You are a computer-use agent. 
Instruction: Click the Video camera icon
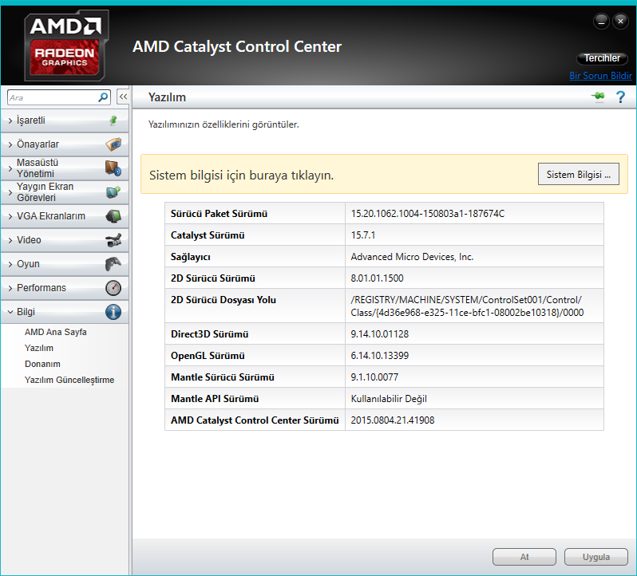(113, 240)
